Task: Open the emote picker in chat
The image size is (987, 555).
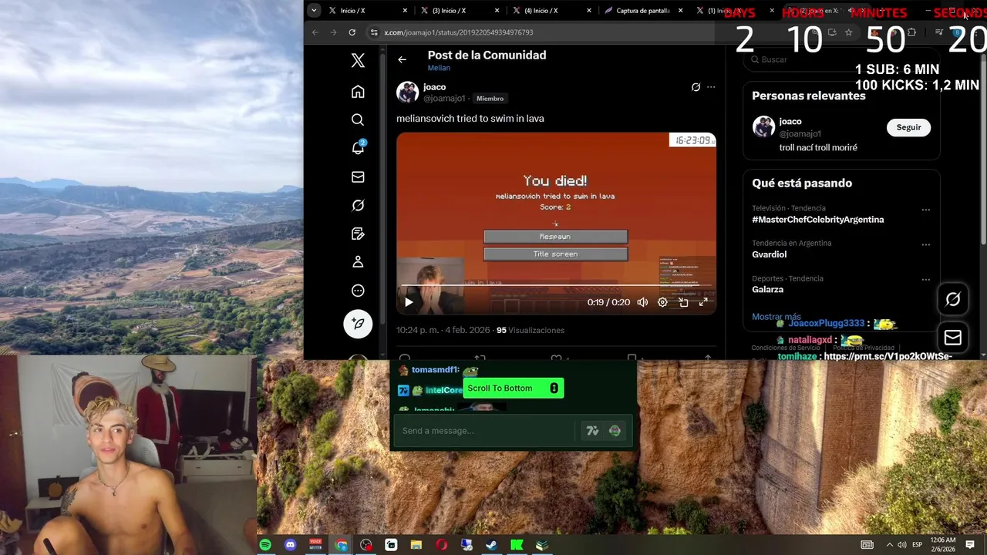Action: pyautogui.click(x=615, y=431)
